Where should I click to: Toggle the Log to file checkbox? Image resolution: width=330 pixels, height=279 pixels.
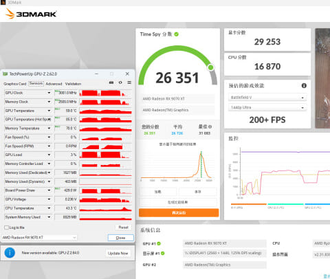(6, 227)
